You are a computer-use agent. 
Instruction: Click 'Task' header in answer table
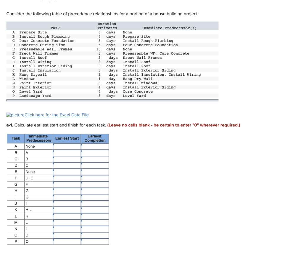[16, 139]
